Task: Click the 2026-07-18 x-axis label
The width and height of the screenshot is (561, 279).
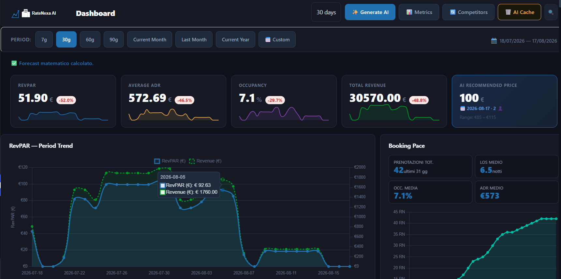Action: (32, 273)
